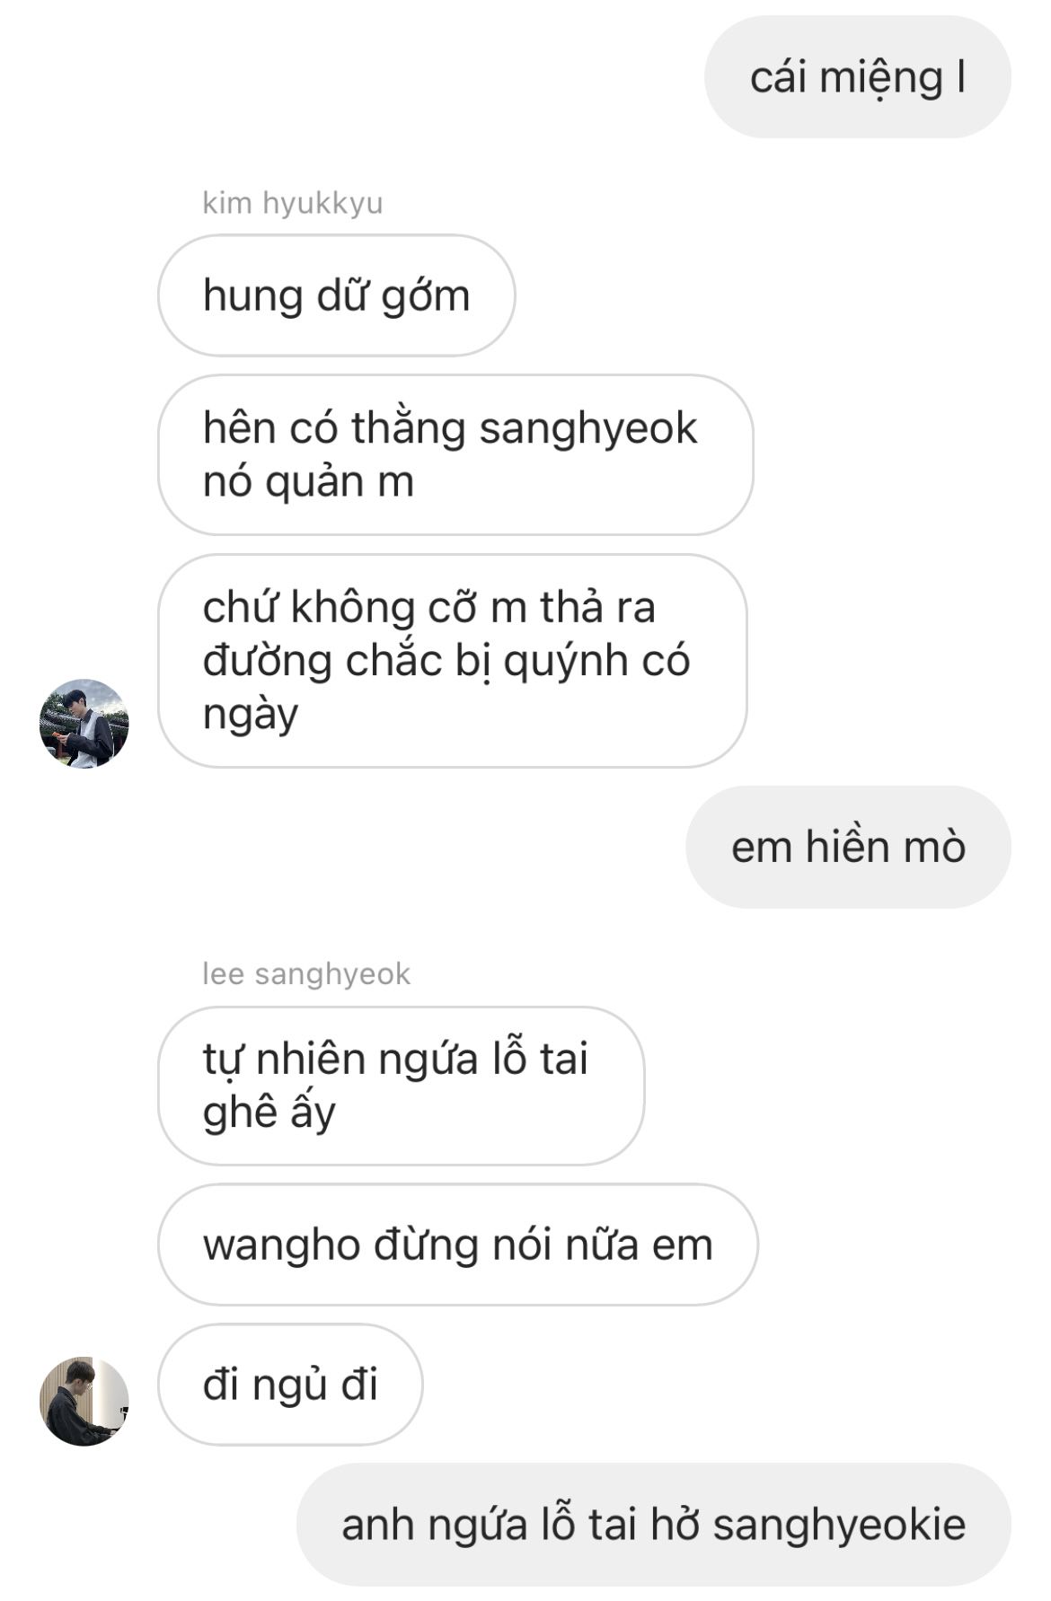Tap the message starting 'chứ không cỡ m'
The height and width of the screenshot is (1601, 1051).
tap(453, 661)
